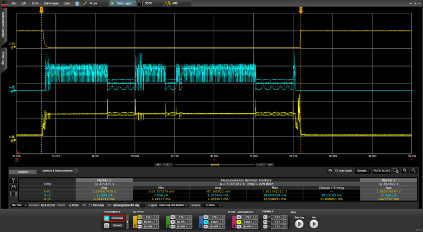Toggle the V1 trace on output 1

139,217
